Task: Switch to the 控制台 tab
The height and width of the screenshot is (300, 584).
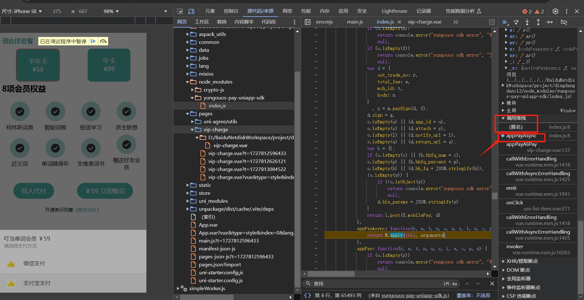Action: 231,11
